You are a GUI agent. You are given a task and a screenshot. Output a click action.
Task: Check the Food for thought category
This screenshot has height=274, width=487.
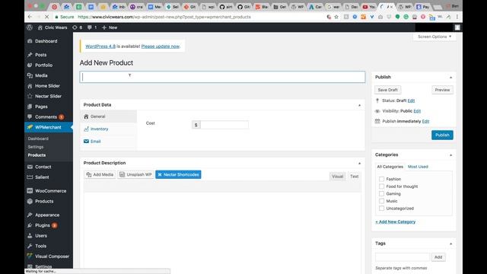[x=381, y=186]
